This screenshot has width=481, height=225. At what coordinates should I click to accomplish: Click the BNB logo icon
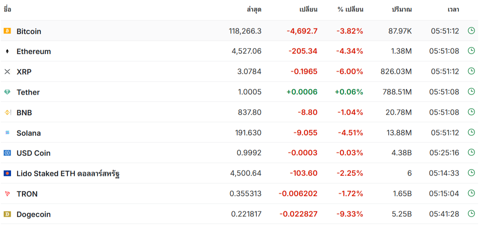pyautogui.click(x=7, y=112)
